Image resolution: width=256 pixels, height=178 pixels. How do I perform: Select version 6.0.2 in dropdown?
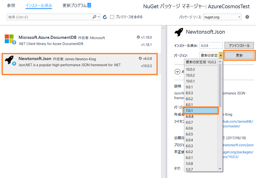click(201, 152)
